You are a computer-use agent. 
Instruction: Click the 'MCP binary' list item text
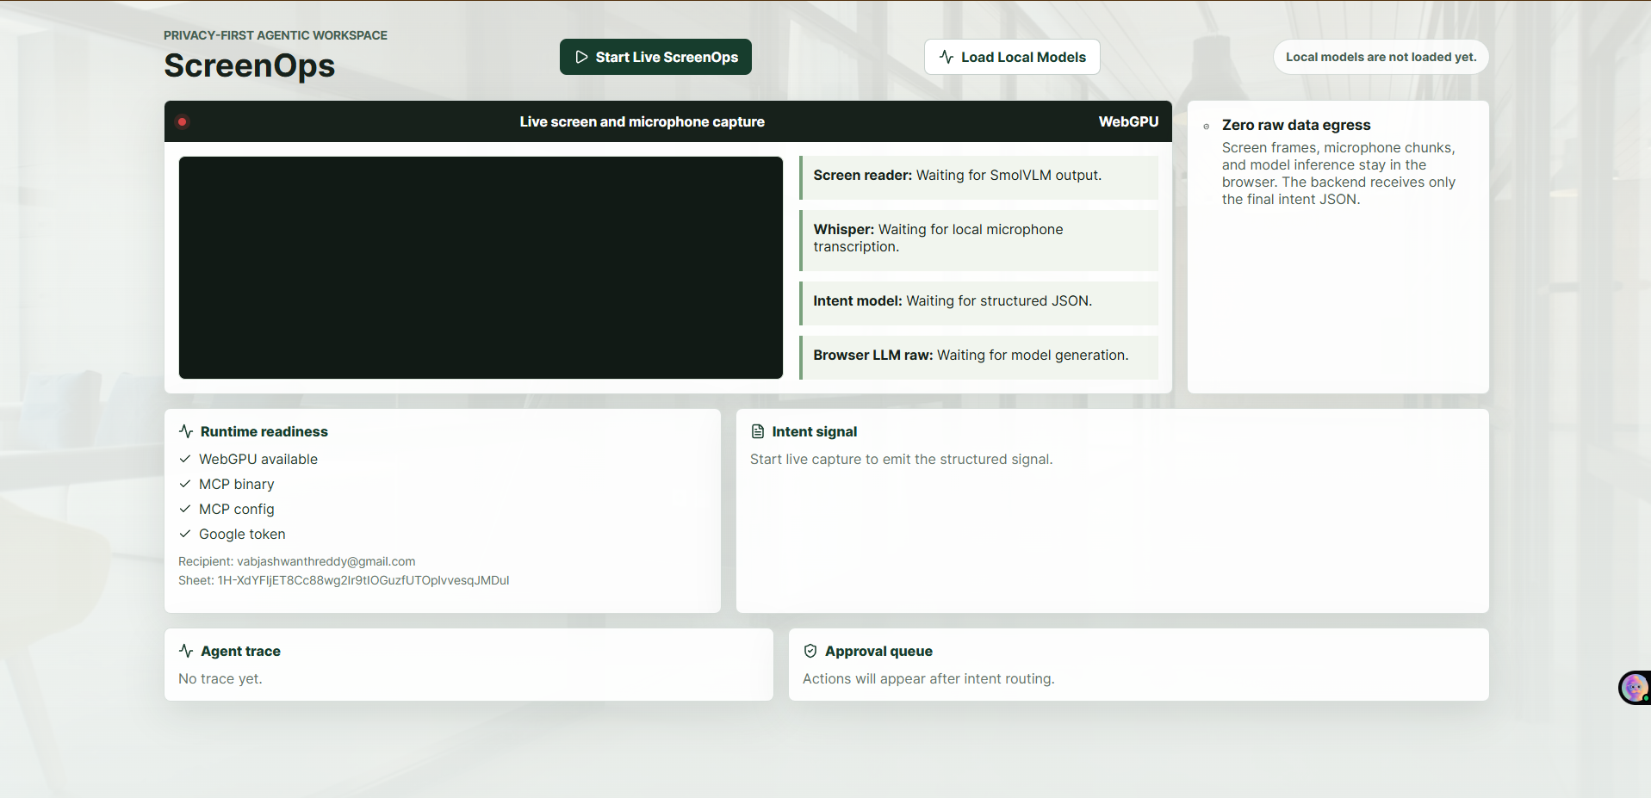pyautogui.click(x=237, y=484)
